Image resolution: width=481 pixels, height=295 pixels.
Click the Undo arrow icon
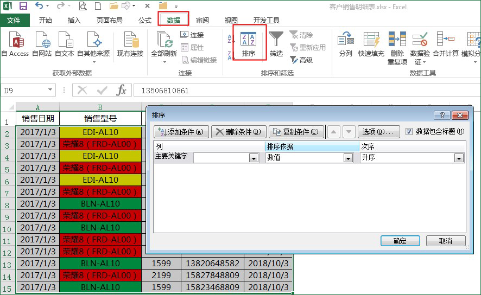pos(39,5)
